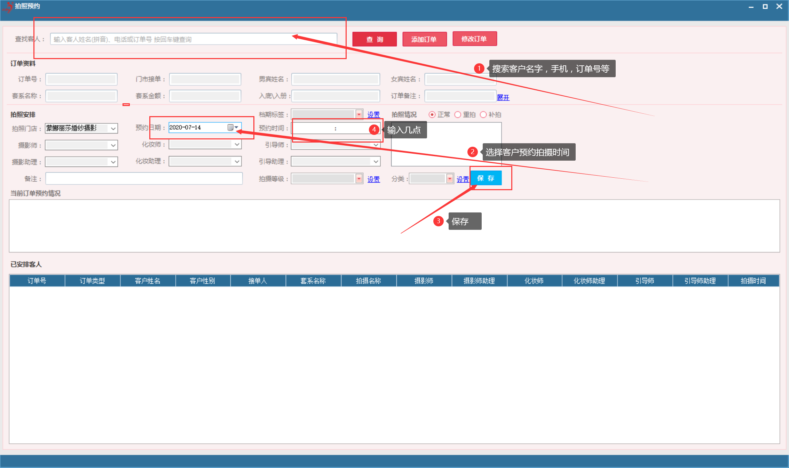Click the 订单号 column header

(x=37, y=281)
